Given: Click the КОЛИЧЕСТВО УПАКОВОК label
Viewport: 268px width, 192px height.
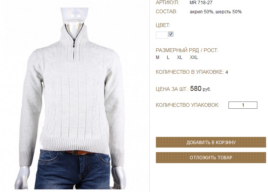Looking at the screenshot, I should pyautogui.click(x=187, y=105).
